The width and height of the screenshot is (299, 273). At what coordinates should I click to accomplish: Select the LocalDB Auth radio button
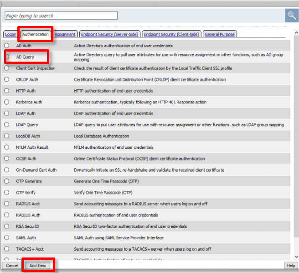(x=7, y=136)
